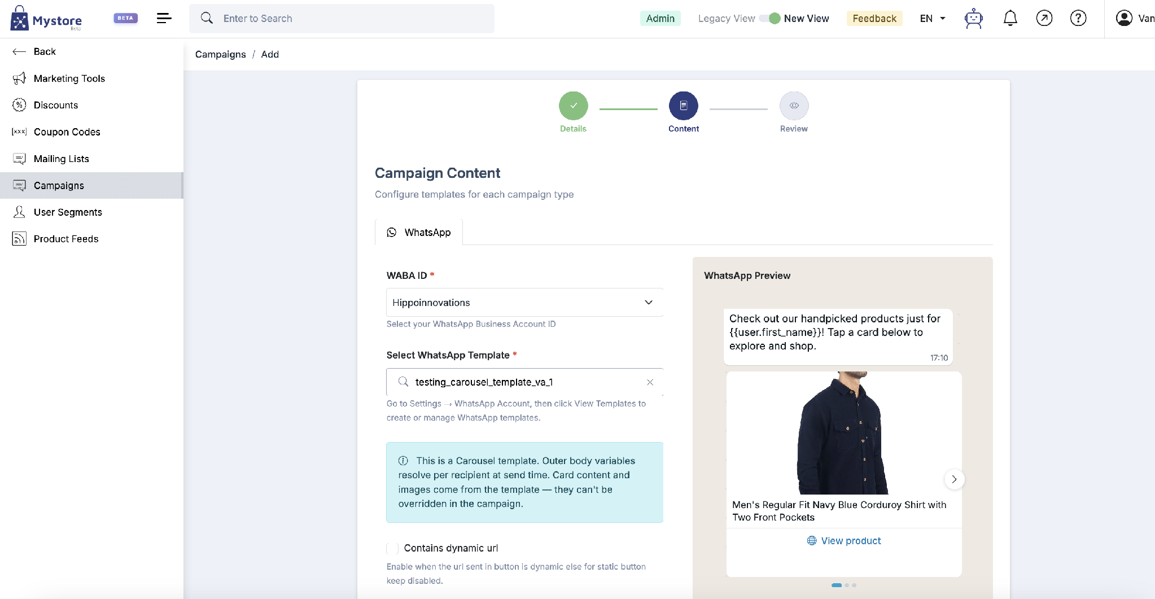Click the Legacy View label
Screen dimensions: 1155x599
(727, 19)
